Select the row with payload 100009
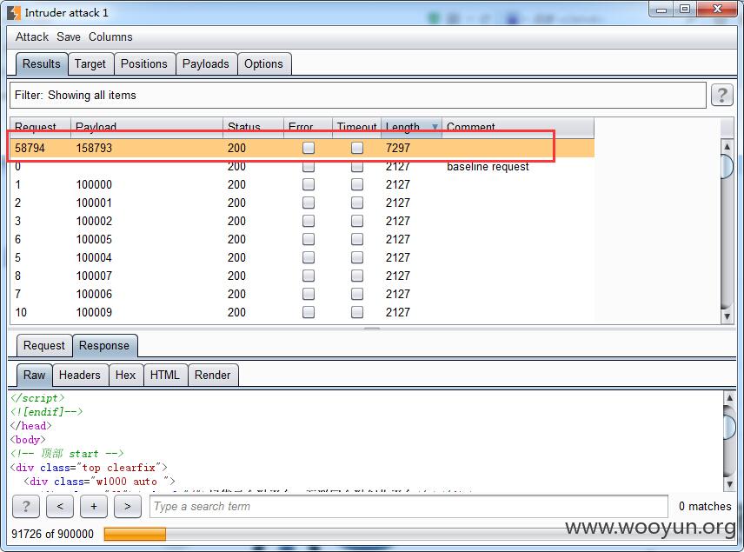This screenshot has width=744, height=552. (302, 312)
